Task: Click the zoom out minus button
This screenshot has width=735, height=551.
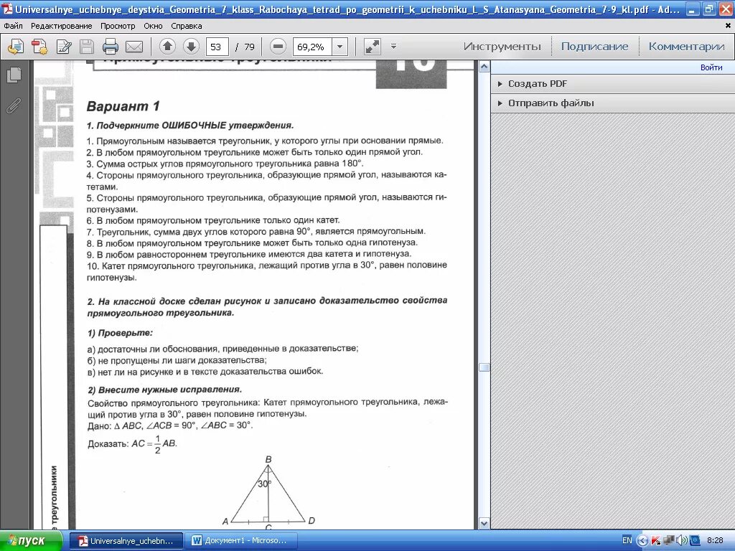Action: (278, 47)
